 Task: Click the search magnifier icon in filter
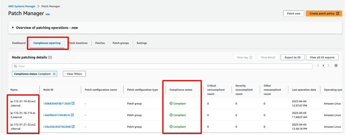(15, 66)
